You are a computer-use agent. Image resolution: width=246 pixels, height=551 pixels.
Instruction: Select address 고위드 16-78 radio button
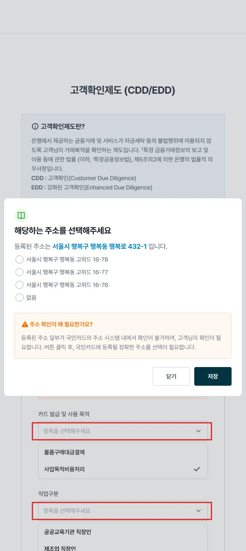19,259
